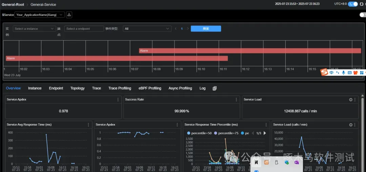The height and width of the screenshot is (172, 366).
Task: Click the Sogou input method S logo
Action: pyautogui.click(x=324, y=72)
